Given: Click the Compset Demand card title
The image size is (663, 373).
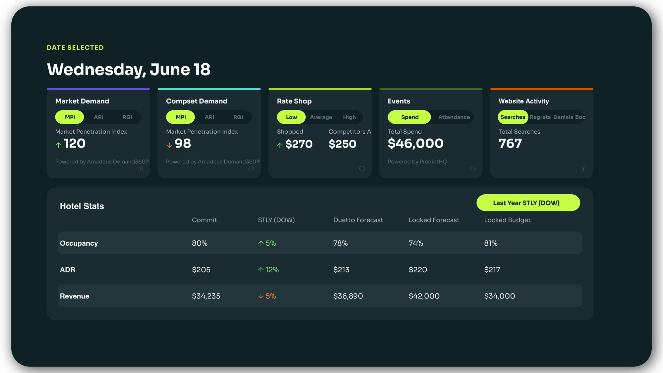Looking at the screenshot, I should tap(197, 101).
